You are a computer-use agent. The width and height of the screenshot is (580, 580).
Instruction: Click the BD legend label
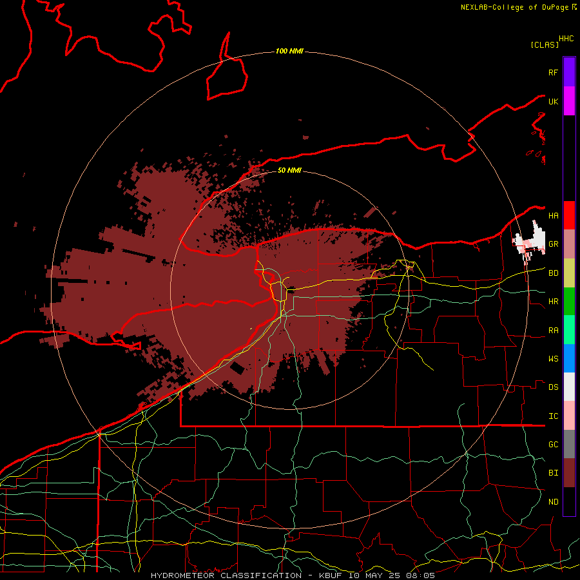click(554, 273)
